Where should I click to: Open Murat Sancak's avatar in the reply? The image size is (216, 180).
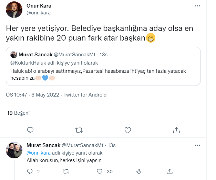point(14,150)
